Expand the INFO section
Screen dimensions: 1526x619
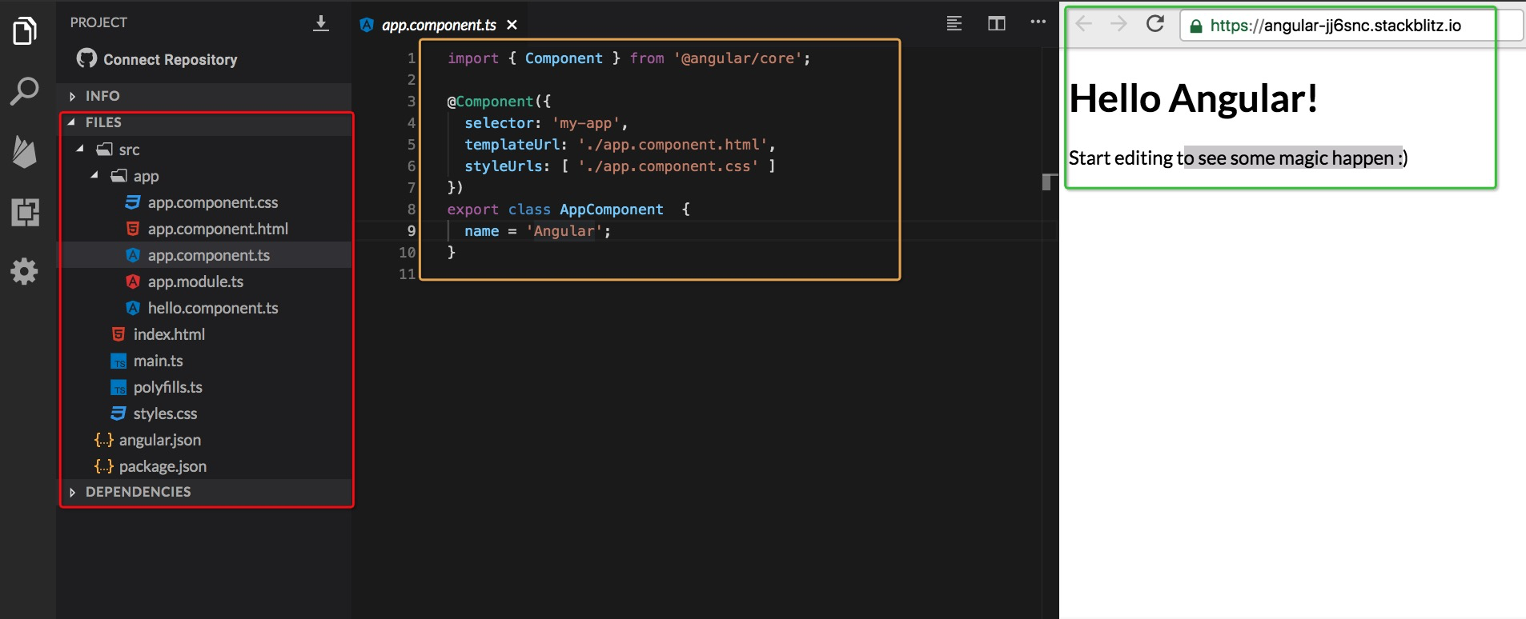point(206,96)
